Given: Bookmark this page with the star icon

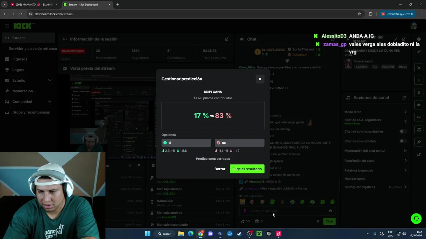Looking at the screenshot, I should point(359,14).
